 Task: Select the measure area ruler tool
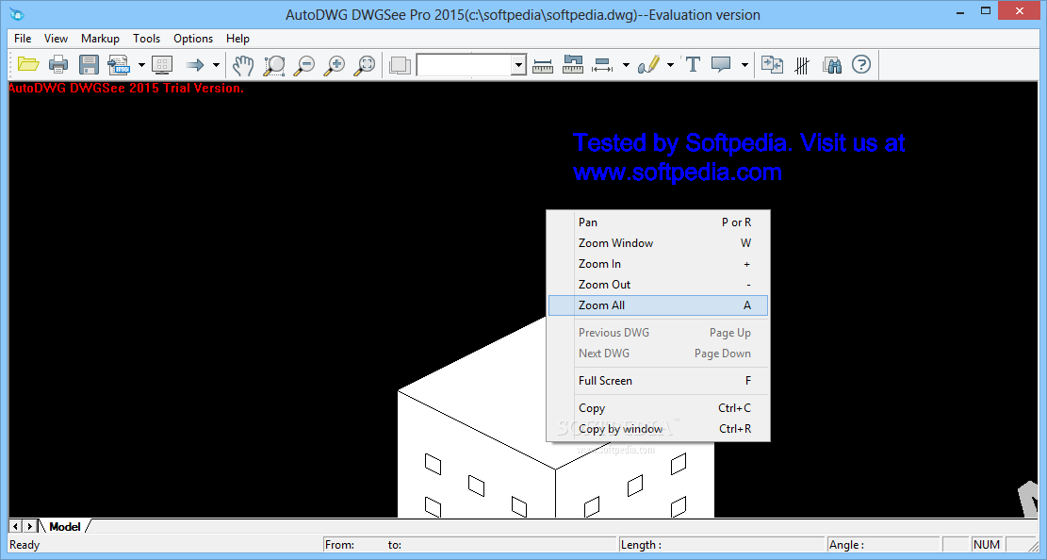pyautogui.click(x=573, y=65)
